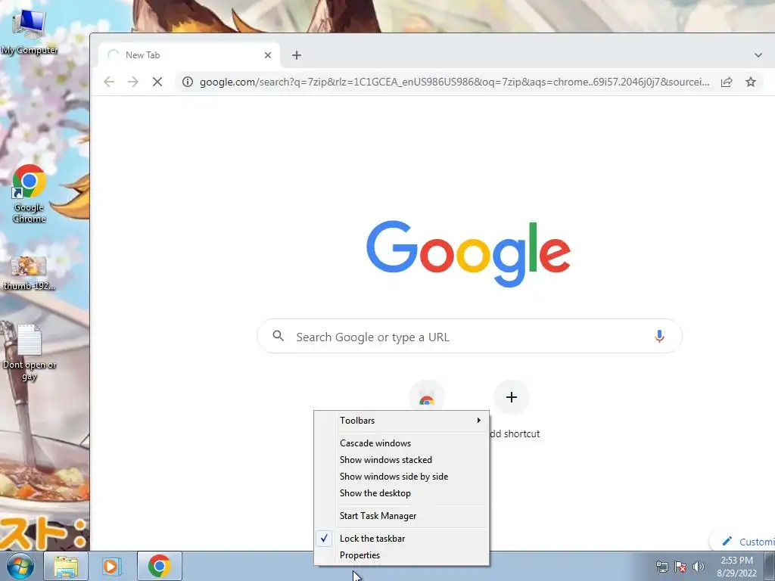Choose Show windows side by side

coord(401,477)
